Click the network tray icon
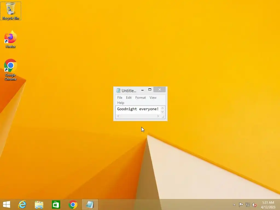280x210 pixels. click(x=248, y=205)
